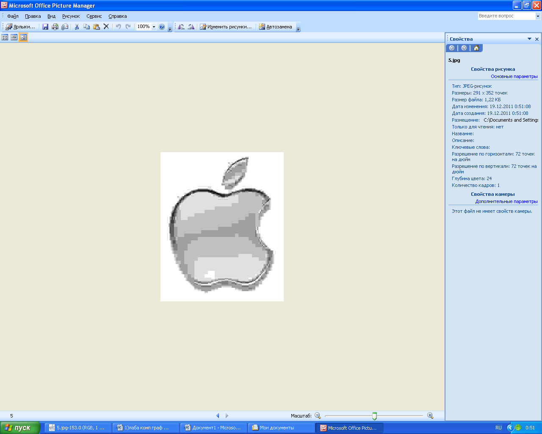Click the Copy icon in toolbar
542x434 pixels.
pos(87,27)
